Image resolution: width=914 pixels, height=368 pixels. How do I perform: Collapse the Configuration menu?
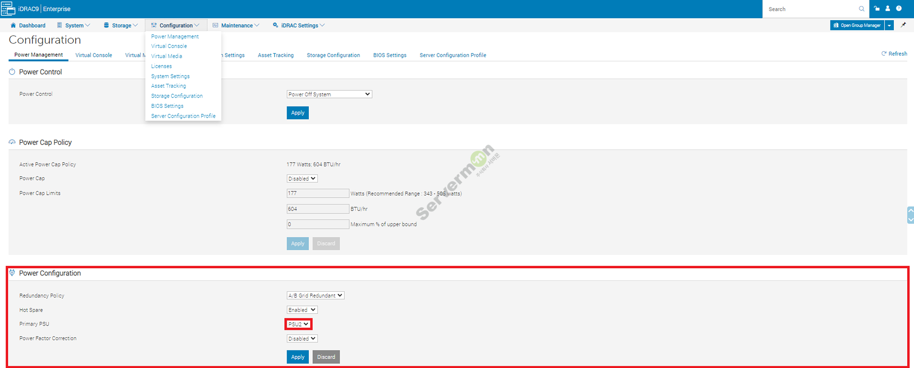click(x=175, y=25)
